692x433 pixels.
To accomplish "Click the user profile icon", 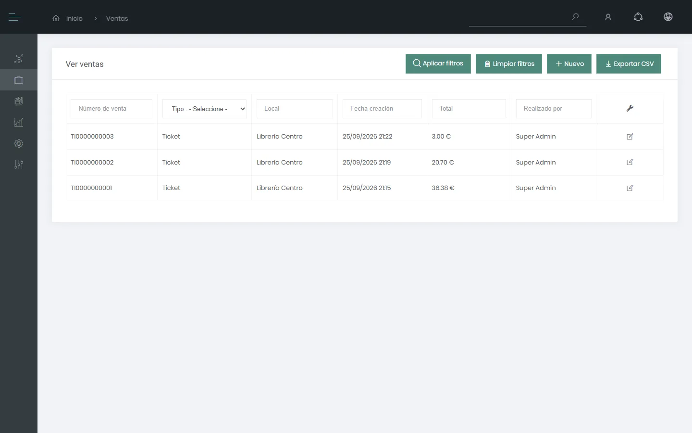I will coord(608,17).
